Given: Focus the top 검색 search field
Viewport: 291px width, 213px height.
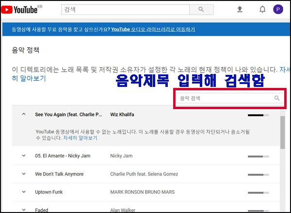Looking at the screenshot, I should [x=126, y=10].
